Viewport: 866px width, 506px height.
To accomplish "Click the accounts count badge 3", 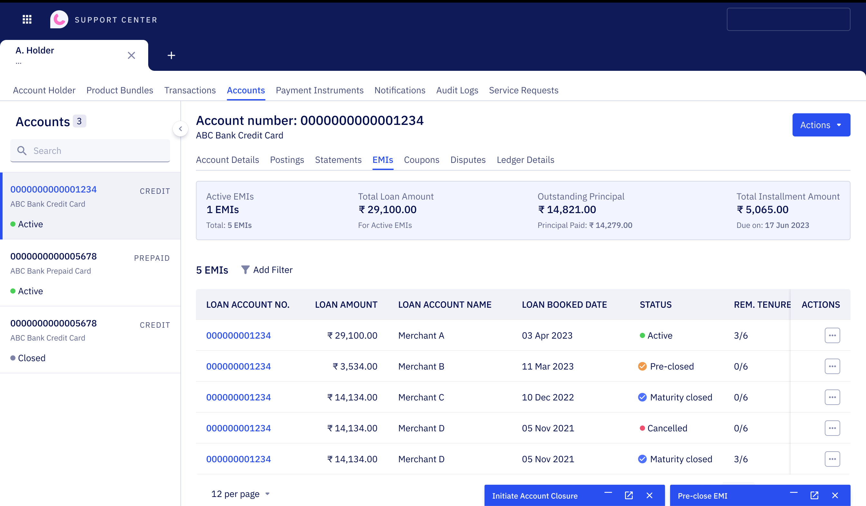I will click(79, 121).
